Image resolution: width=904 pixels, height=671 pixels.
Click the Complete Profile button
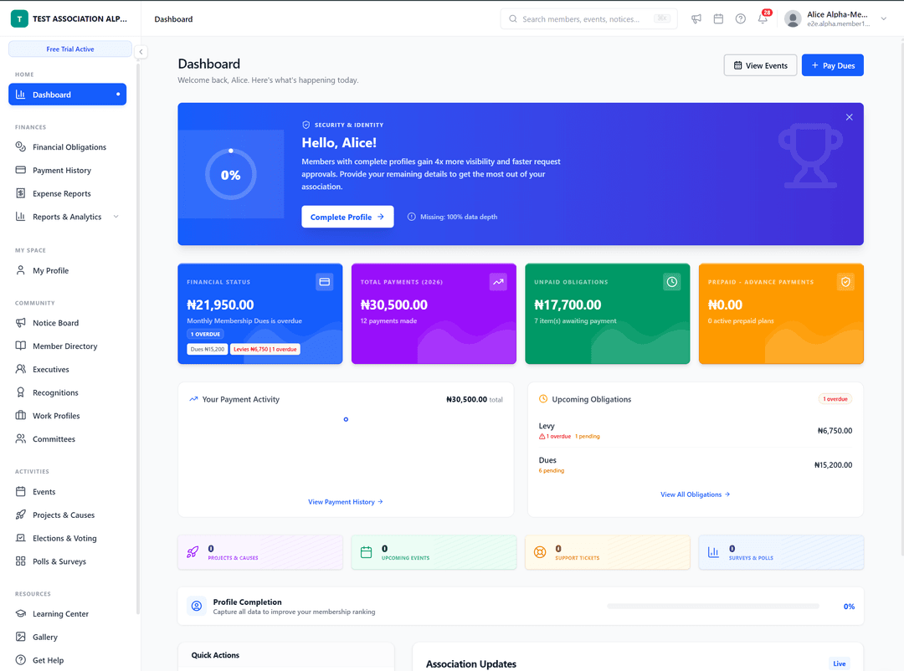coord(347,217)
